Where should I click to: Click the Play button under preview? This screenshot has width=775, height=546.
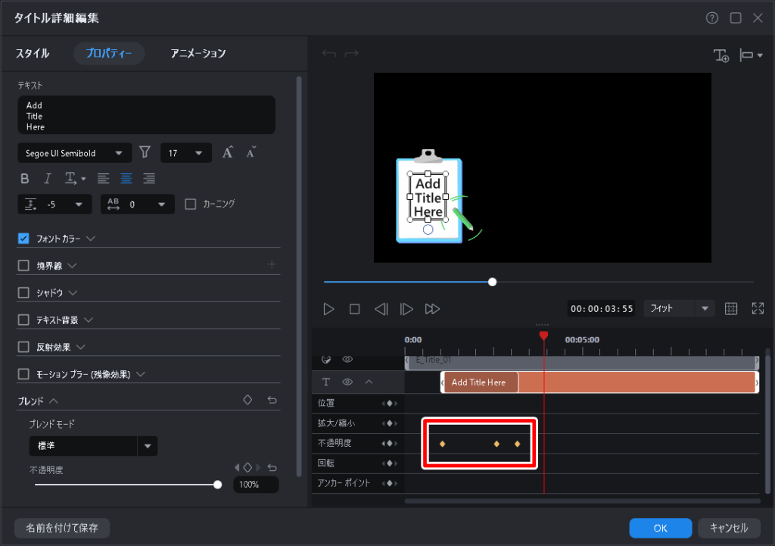[328, 309]
